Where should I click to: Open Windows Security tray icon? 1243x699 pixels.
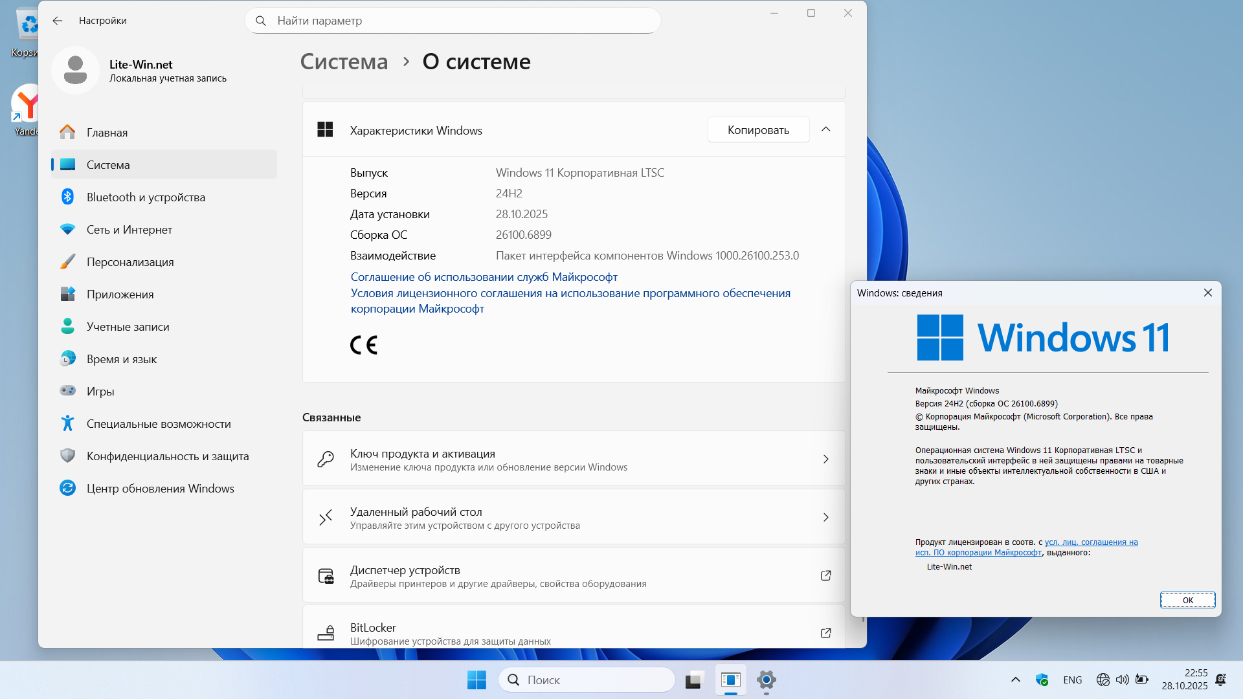tap(1042, 680)
